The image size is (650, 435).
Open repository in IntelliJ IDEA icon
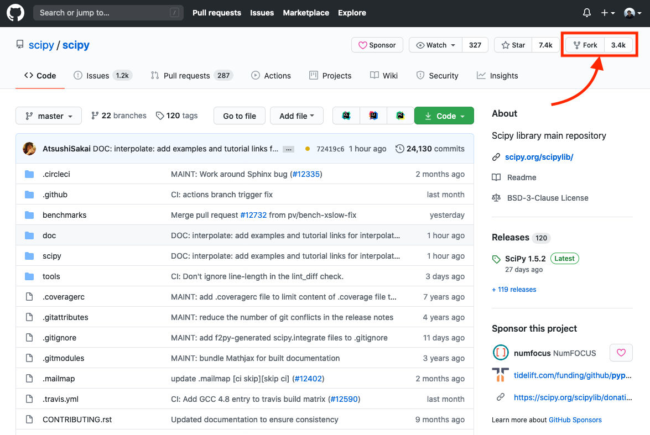pos(373,116)
